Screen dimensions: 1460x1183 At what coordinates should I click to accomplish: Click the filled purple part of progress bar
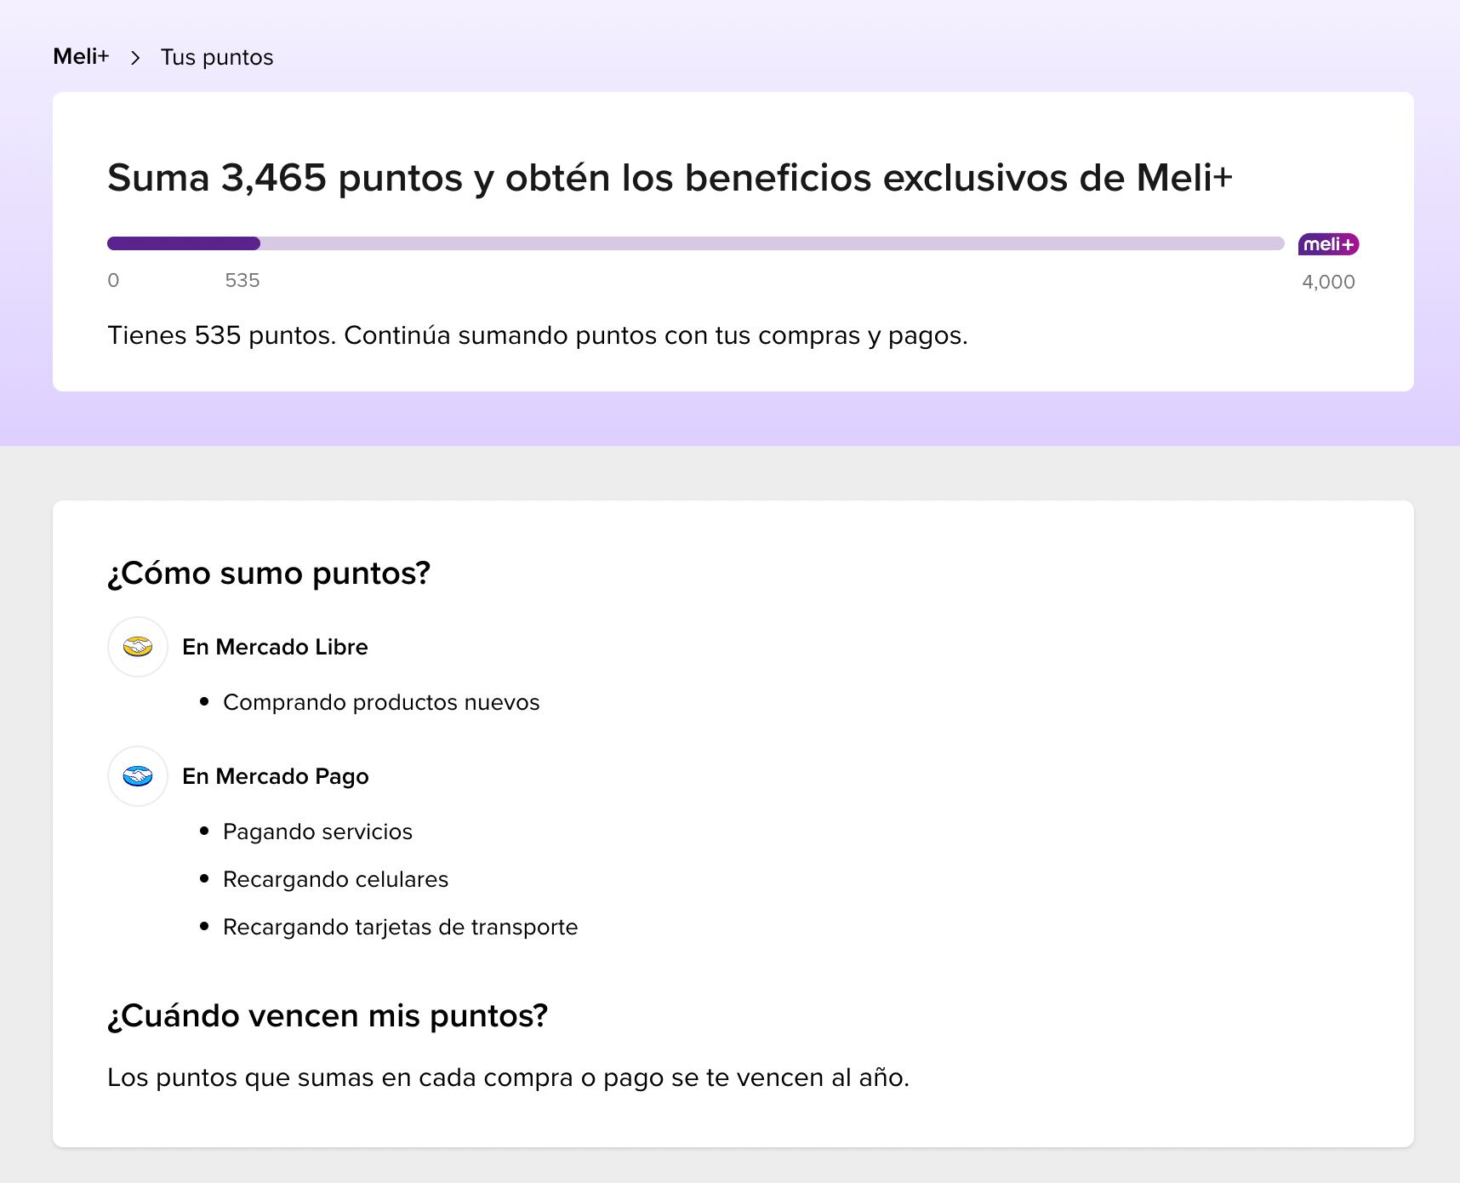[x=183, y=243]
